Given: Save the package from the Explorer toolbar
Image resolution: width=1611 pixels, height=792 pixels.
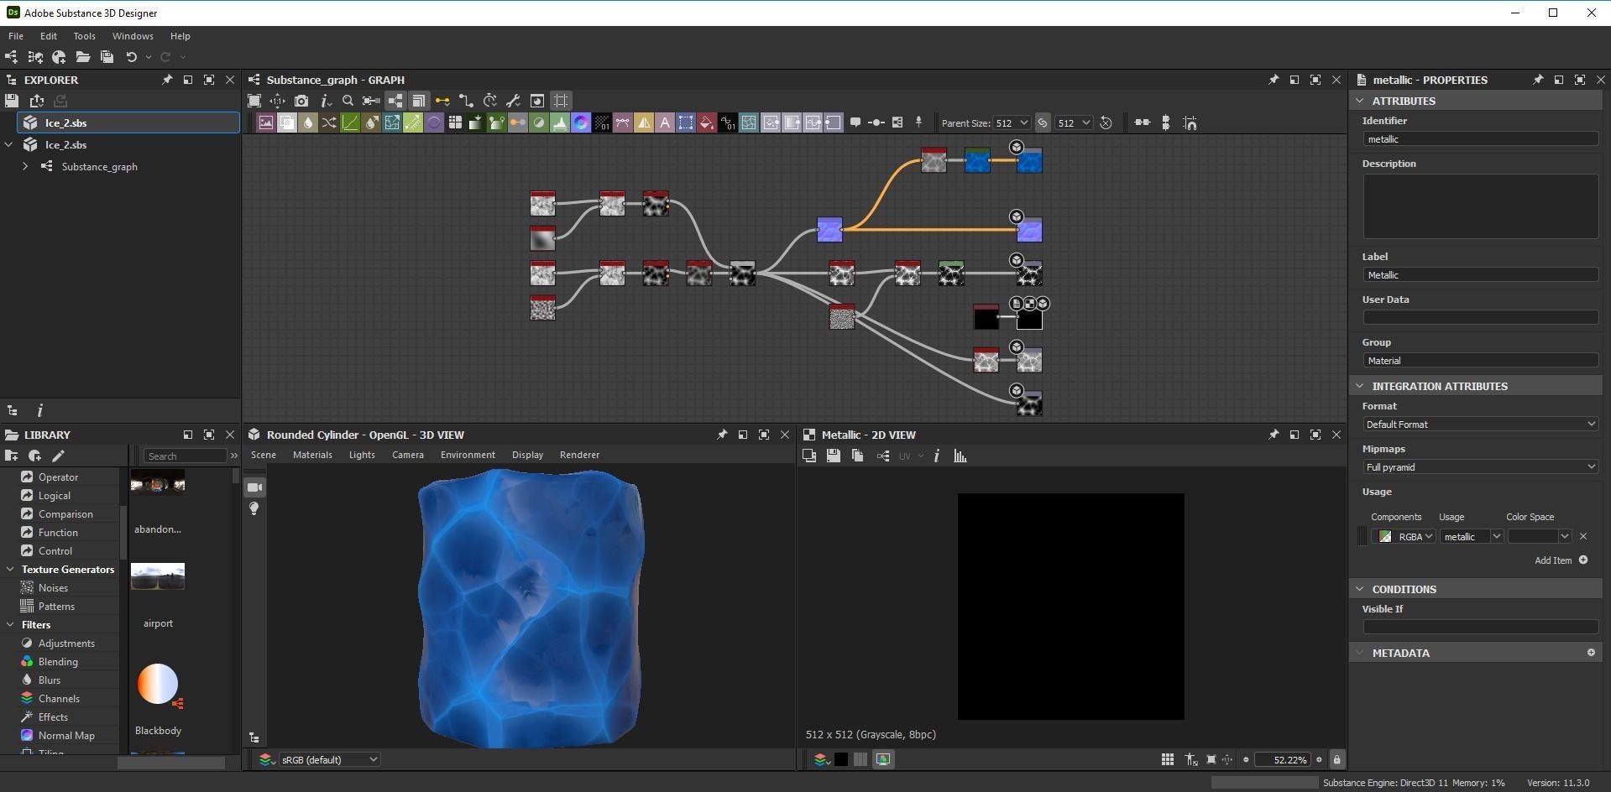Looking at the screenshot, I should pos(11,101).
